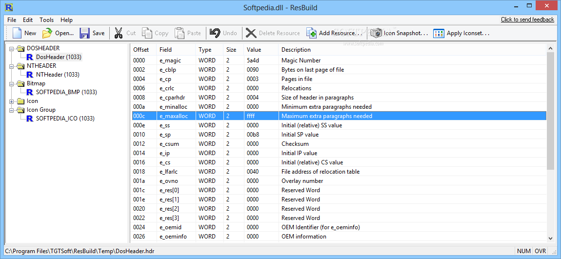Select SOFTPEDIA_BMP (1033) resource icon
Screen dimensions: 561x259
point(30,92)
